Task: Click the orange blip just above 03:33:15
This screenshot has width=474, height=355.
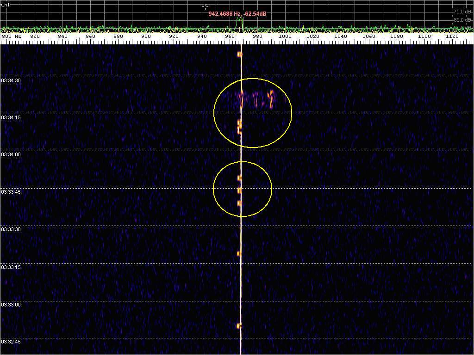Action: [239, 253]
